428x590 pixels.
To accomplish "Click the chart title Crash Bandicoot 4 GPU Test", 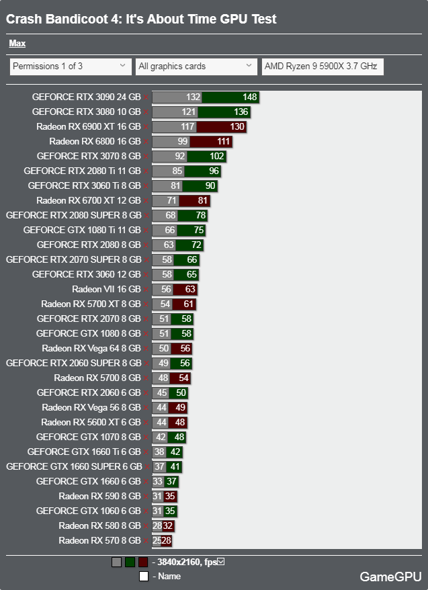I will [x=141, y=19].
